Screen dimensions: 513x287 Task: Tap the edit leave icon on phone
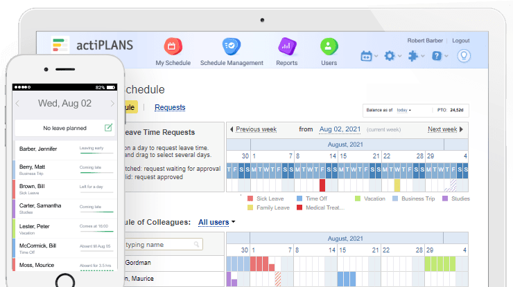coord(108,128)
